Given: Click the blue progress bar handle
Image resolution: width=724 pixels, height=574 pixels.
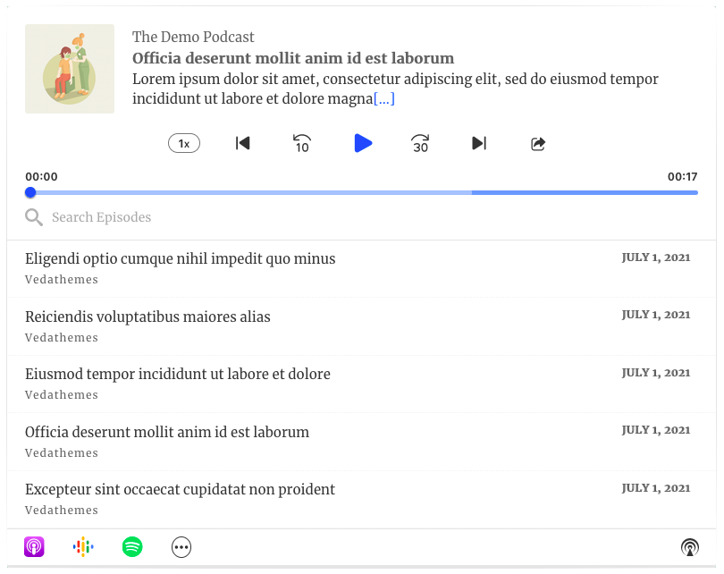Looking at the screenshot, I should pos(30,192).
